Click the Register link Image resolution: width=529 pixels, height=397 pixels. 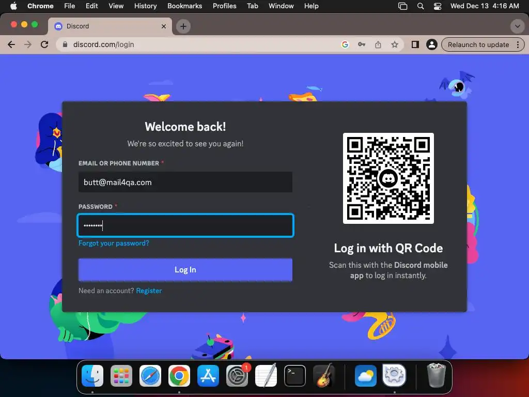(149, 291)
